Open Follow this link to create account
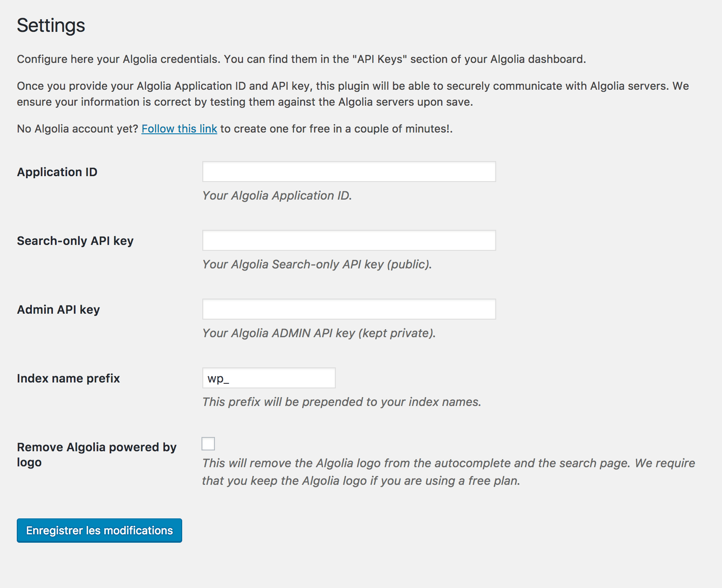Image resolution: width=722 pixels, height=588 pixels. tap(180, 129)
